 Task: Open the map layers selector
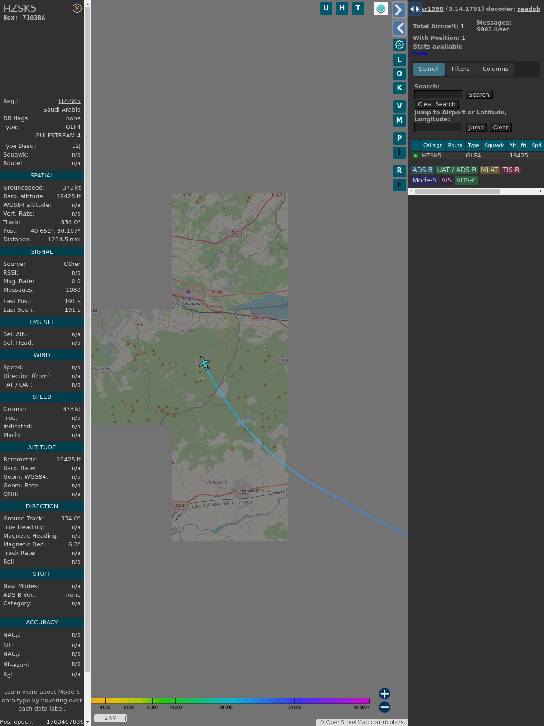381,9
